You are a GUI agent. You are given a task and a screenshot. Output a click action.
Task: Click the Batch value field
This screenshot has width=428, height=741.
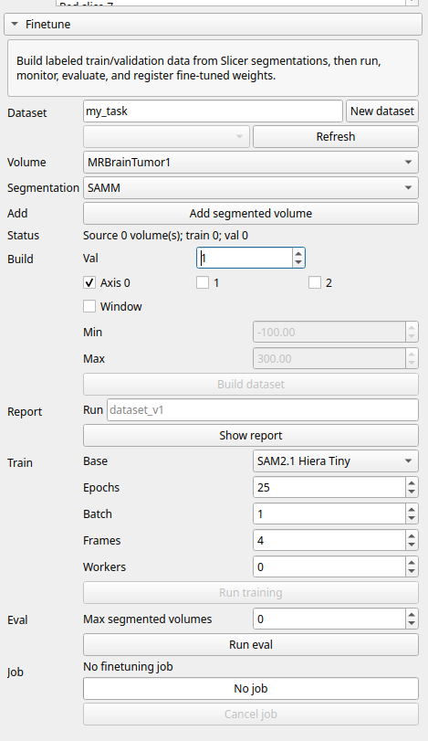coord(329,513)
